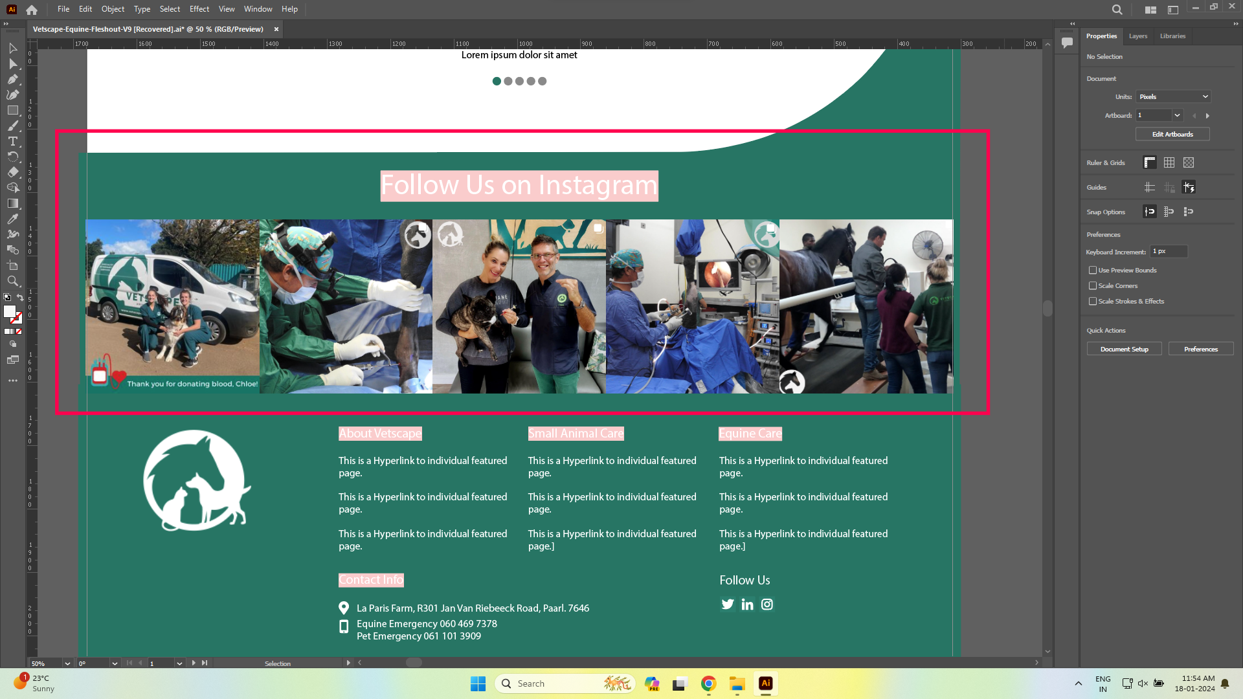Switch to the Layers tab
The width and height of the screenshot is (1243, 699).
click(x=1137, y=36)
